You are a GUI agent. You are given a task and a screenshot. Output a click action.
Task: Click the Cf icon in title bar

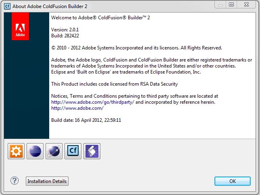[7, 6]
